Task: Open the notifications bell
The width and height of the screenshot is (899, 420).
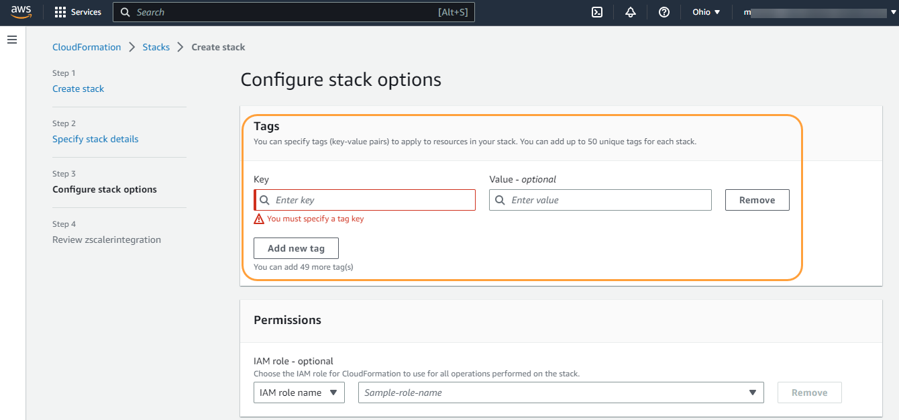Action: point(630,12)
